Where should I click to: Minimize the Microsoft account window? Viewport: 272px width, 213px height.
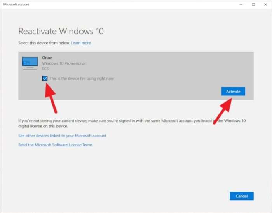[x=241, y=5]
